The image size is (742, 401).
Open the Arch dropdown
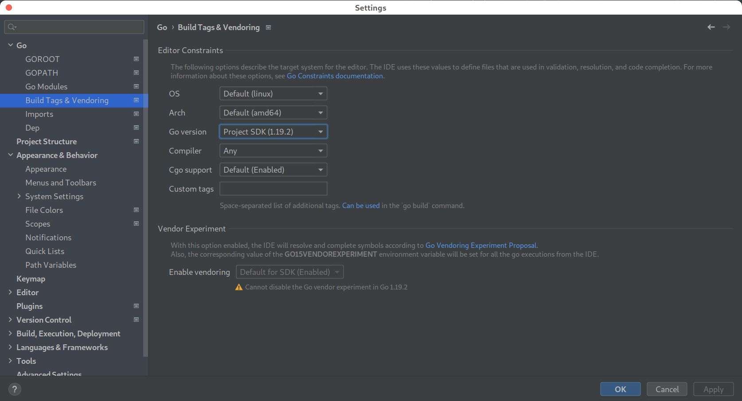(x=320, y=112)
